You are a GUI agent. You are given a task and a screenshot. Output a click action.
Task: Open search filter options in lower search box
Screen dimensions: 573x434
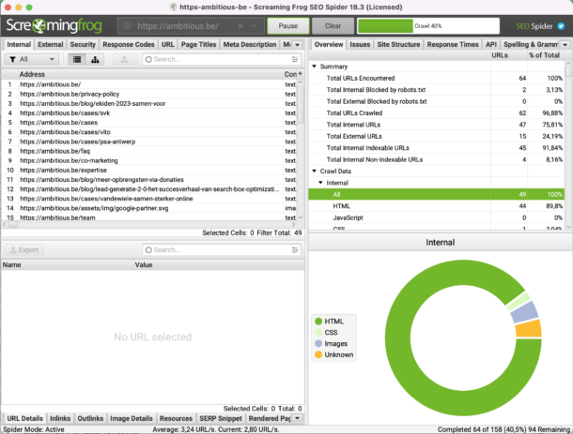point(295,250)
